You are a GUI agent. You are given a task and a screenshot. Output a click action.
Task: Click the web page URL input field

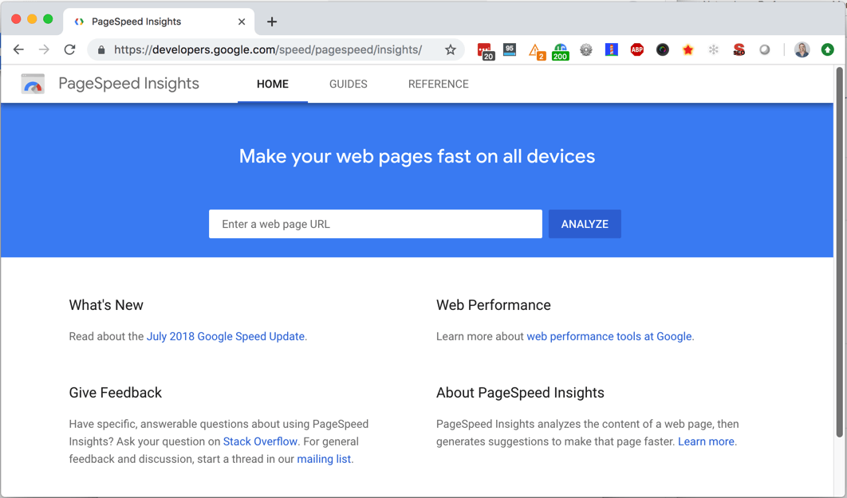[x=375, y=224]
